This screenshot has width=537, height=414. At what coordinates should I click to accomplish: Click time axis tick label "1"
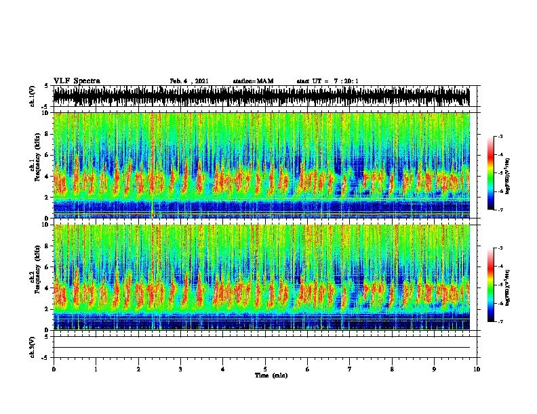tap(96, 369)
